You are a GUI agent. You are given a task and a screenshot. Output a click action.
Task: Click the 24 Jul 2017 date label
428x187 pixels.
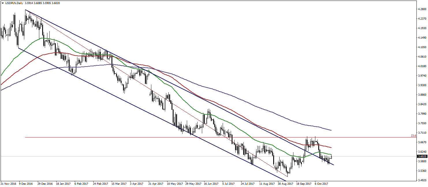(x=248, y=184)
